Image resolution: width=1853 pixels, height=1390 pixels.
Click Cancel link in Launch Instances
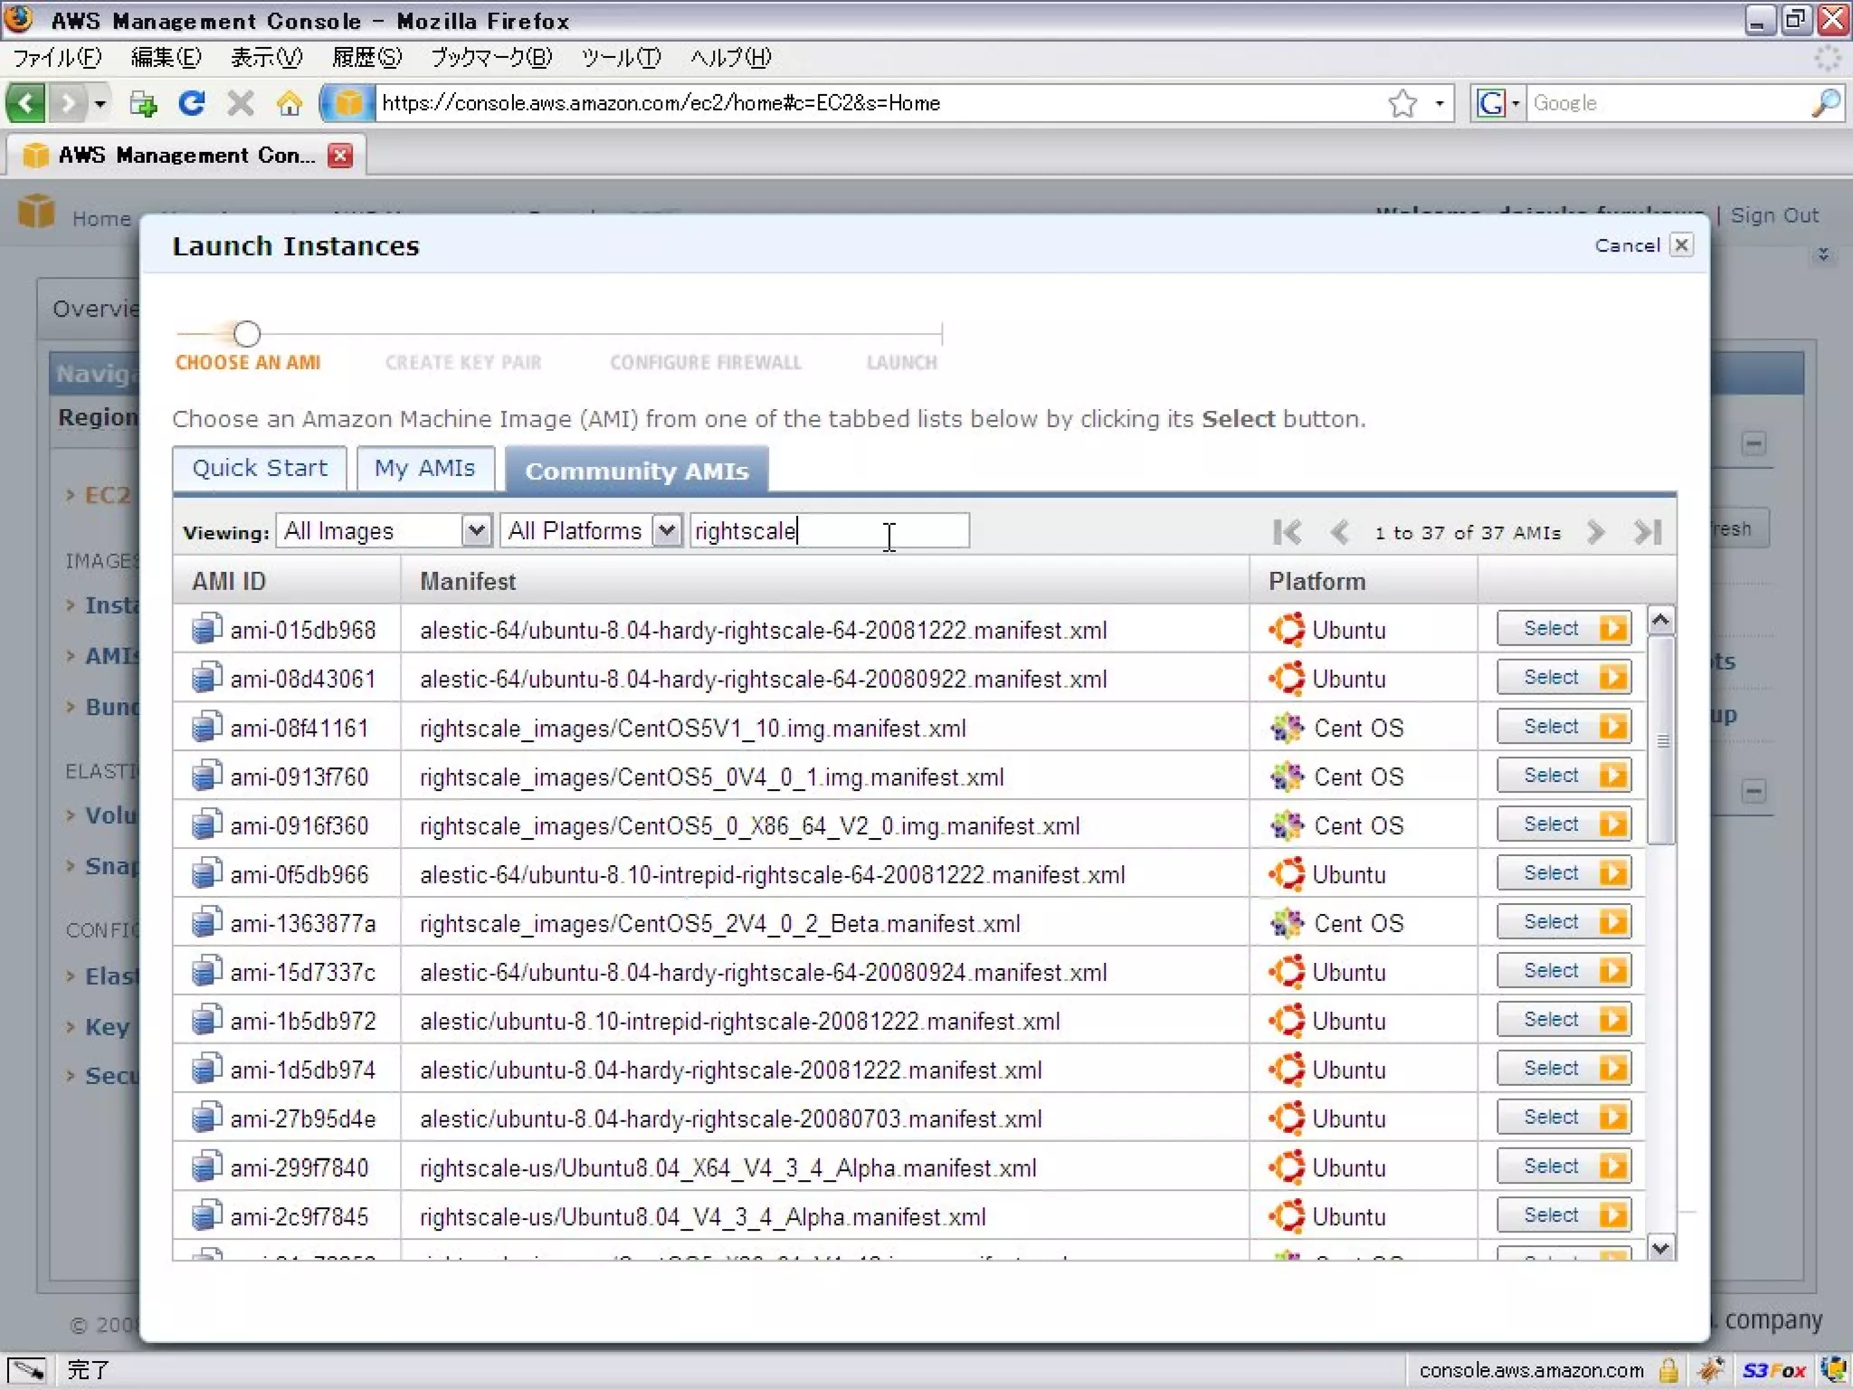(x=1627, y=245)
